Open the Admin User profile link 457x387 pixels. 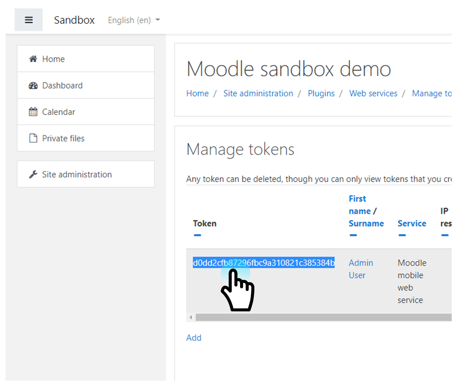pos(361,269)
